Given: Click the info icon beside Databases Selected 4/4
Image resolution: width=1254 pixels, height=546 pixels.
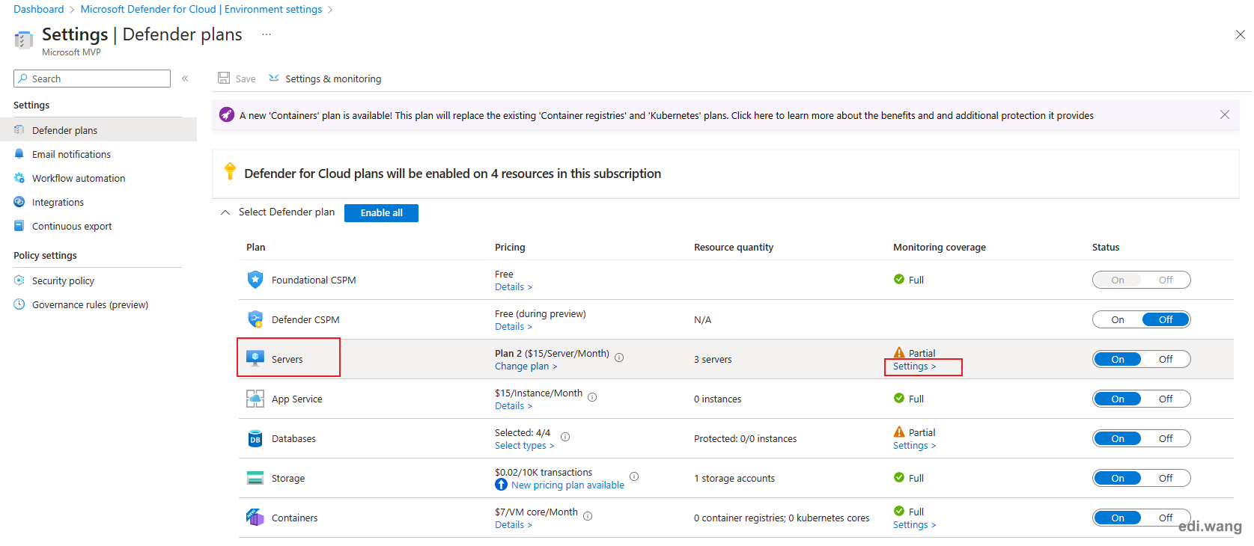Looking at the screenshot, I should [565, 437].
